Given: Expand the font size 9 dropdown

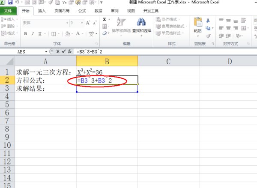Looking at the screenshot, I should (82, 23).
